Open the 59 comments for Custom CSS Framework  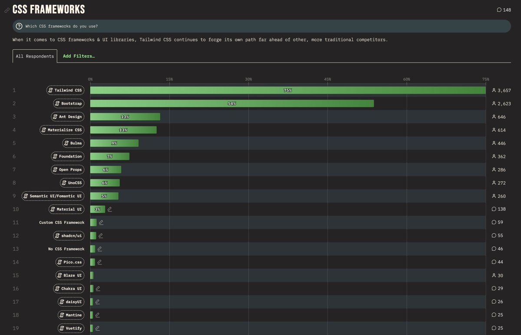pos(497,223)
